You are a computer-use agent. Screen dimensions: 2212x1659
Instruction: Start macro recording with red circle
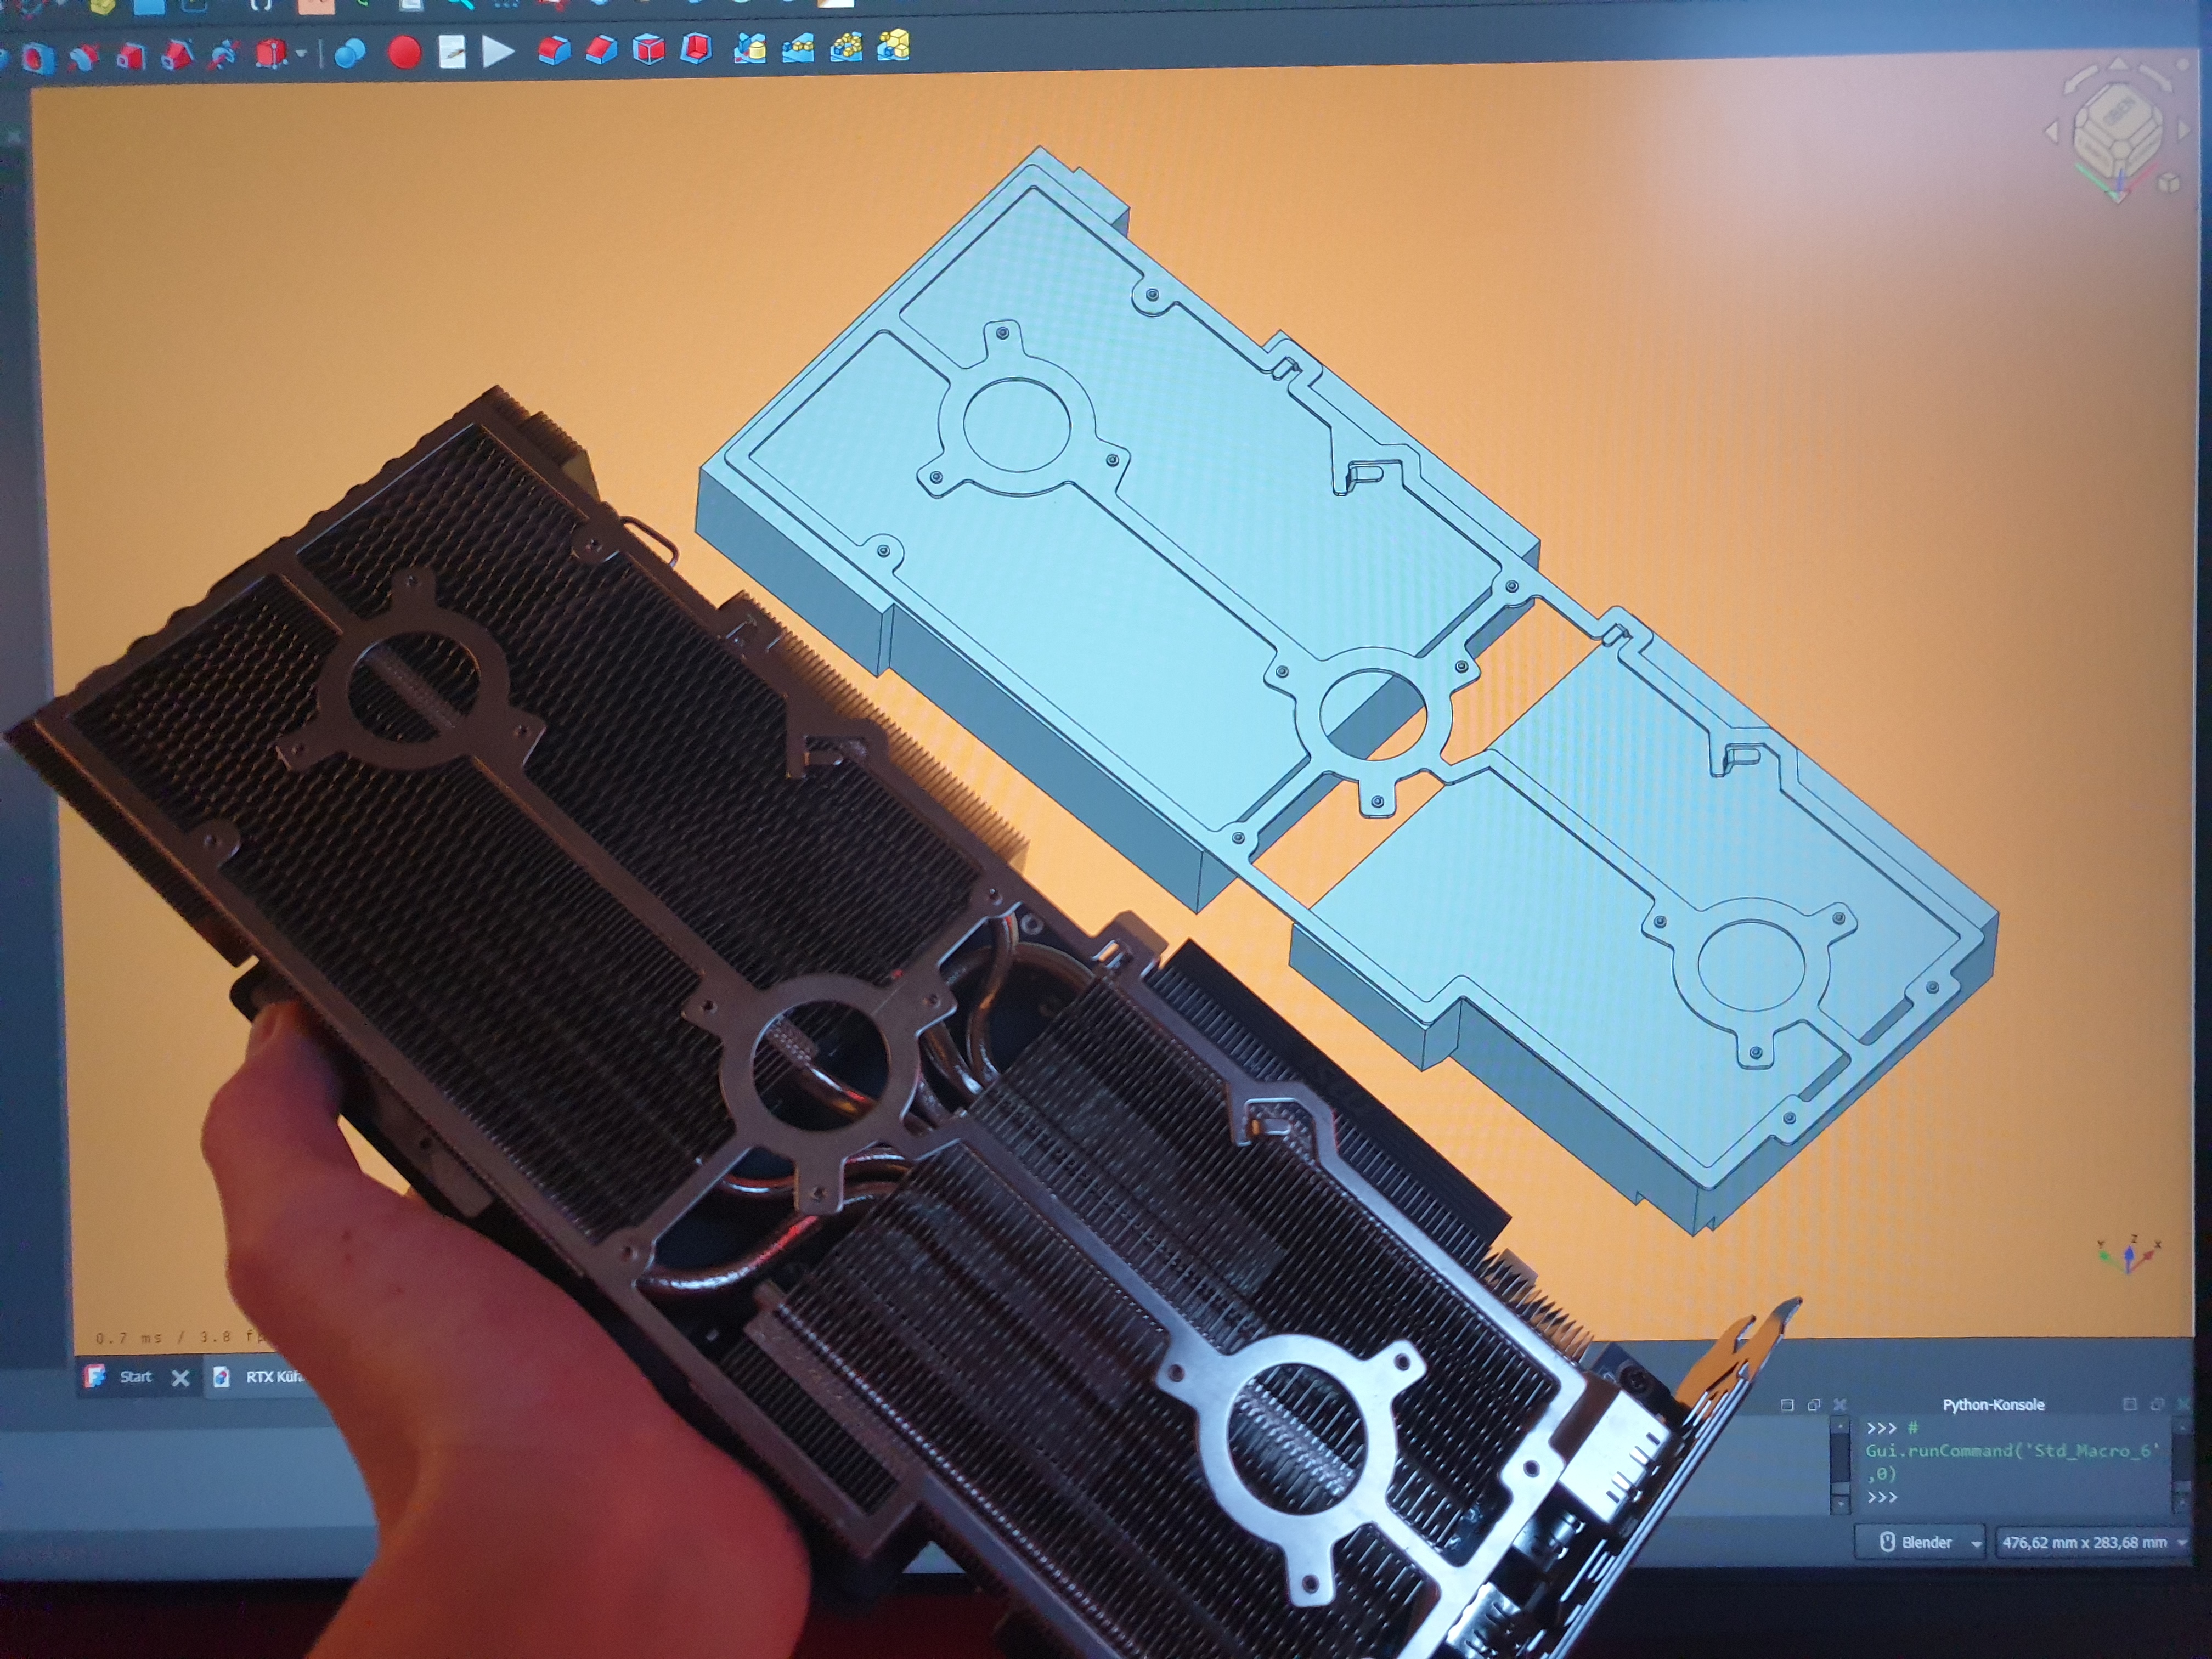coord(404,53)
